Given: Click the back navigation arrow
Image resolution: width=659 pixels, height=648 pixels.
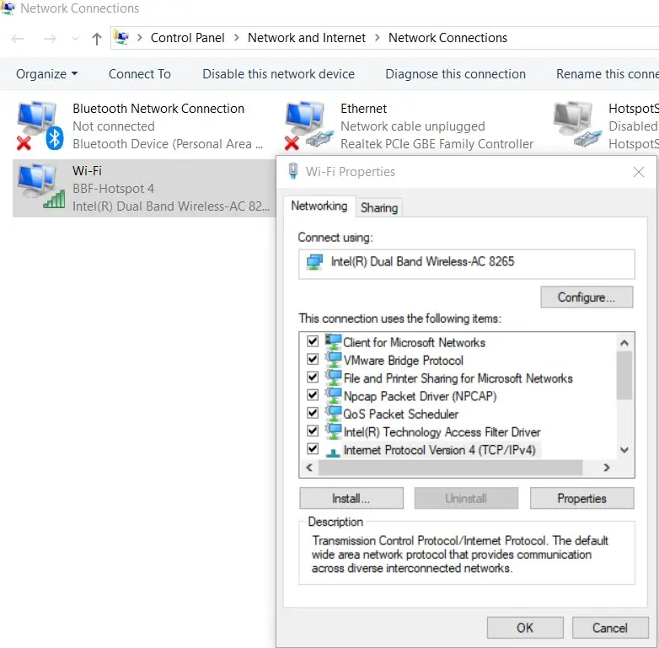Looking at the screenshot, I should coord(18,39).
